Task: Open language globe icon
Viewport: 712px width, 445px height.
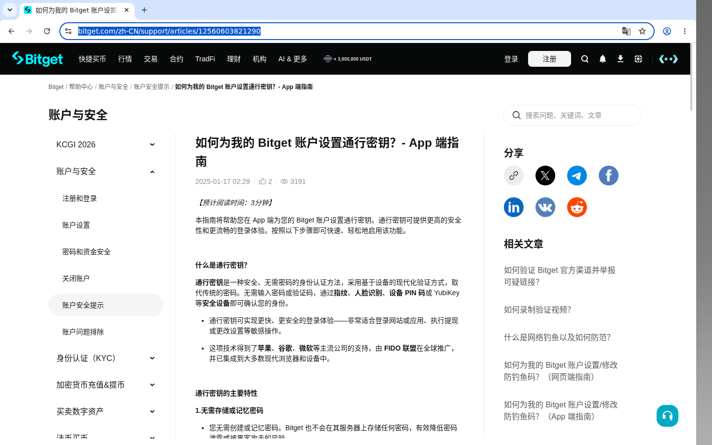Action: pyautogui.click(x=638, y=59)
